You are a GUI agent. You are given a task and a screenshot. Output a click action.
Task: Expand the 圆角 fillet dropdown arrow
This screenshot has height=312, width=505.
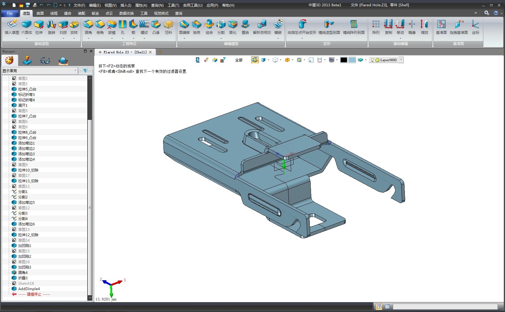coord(88,38)
